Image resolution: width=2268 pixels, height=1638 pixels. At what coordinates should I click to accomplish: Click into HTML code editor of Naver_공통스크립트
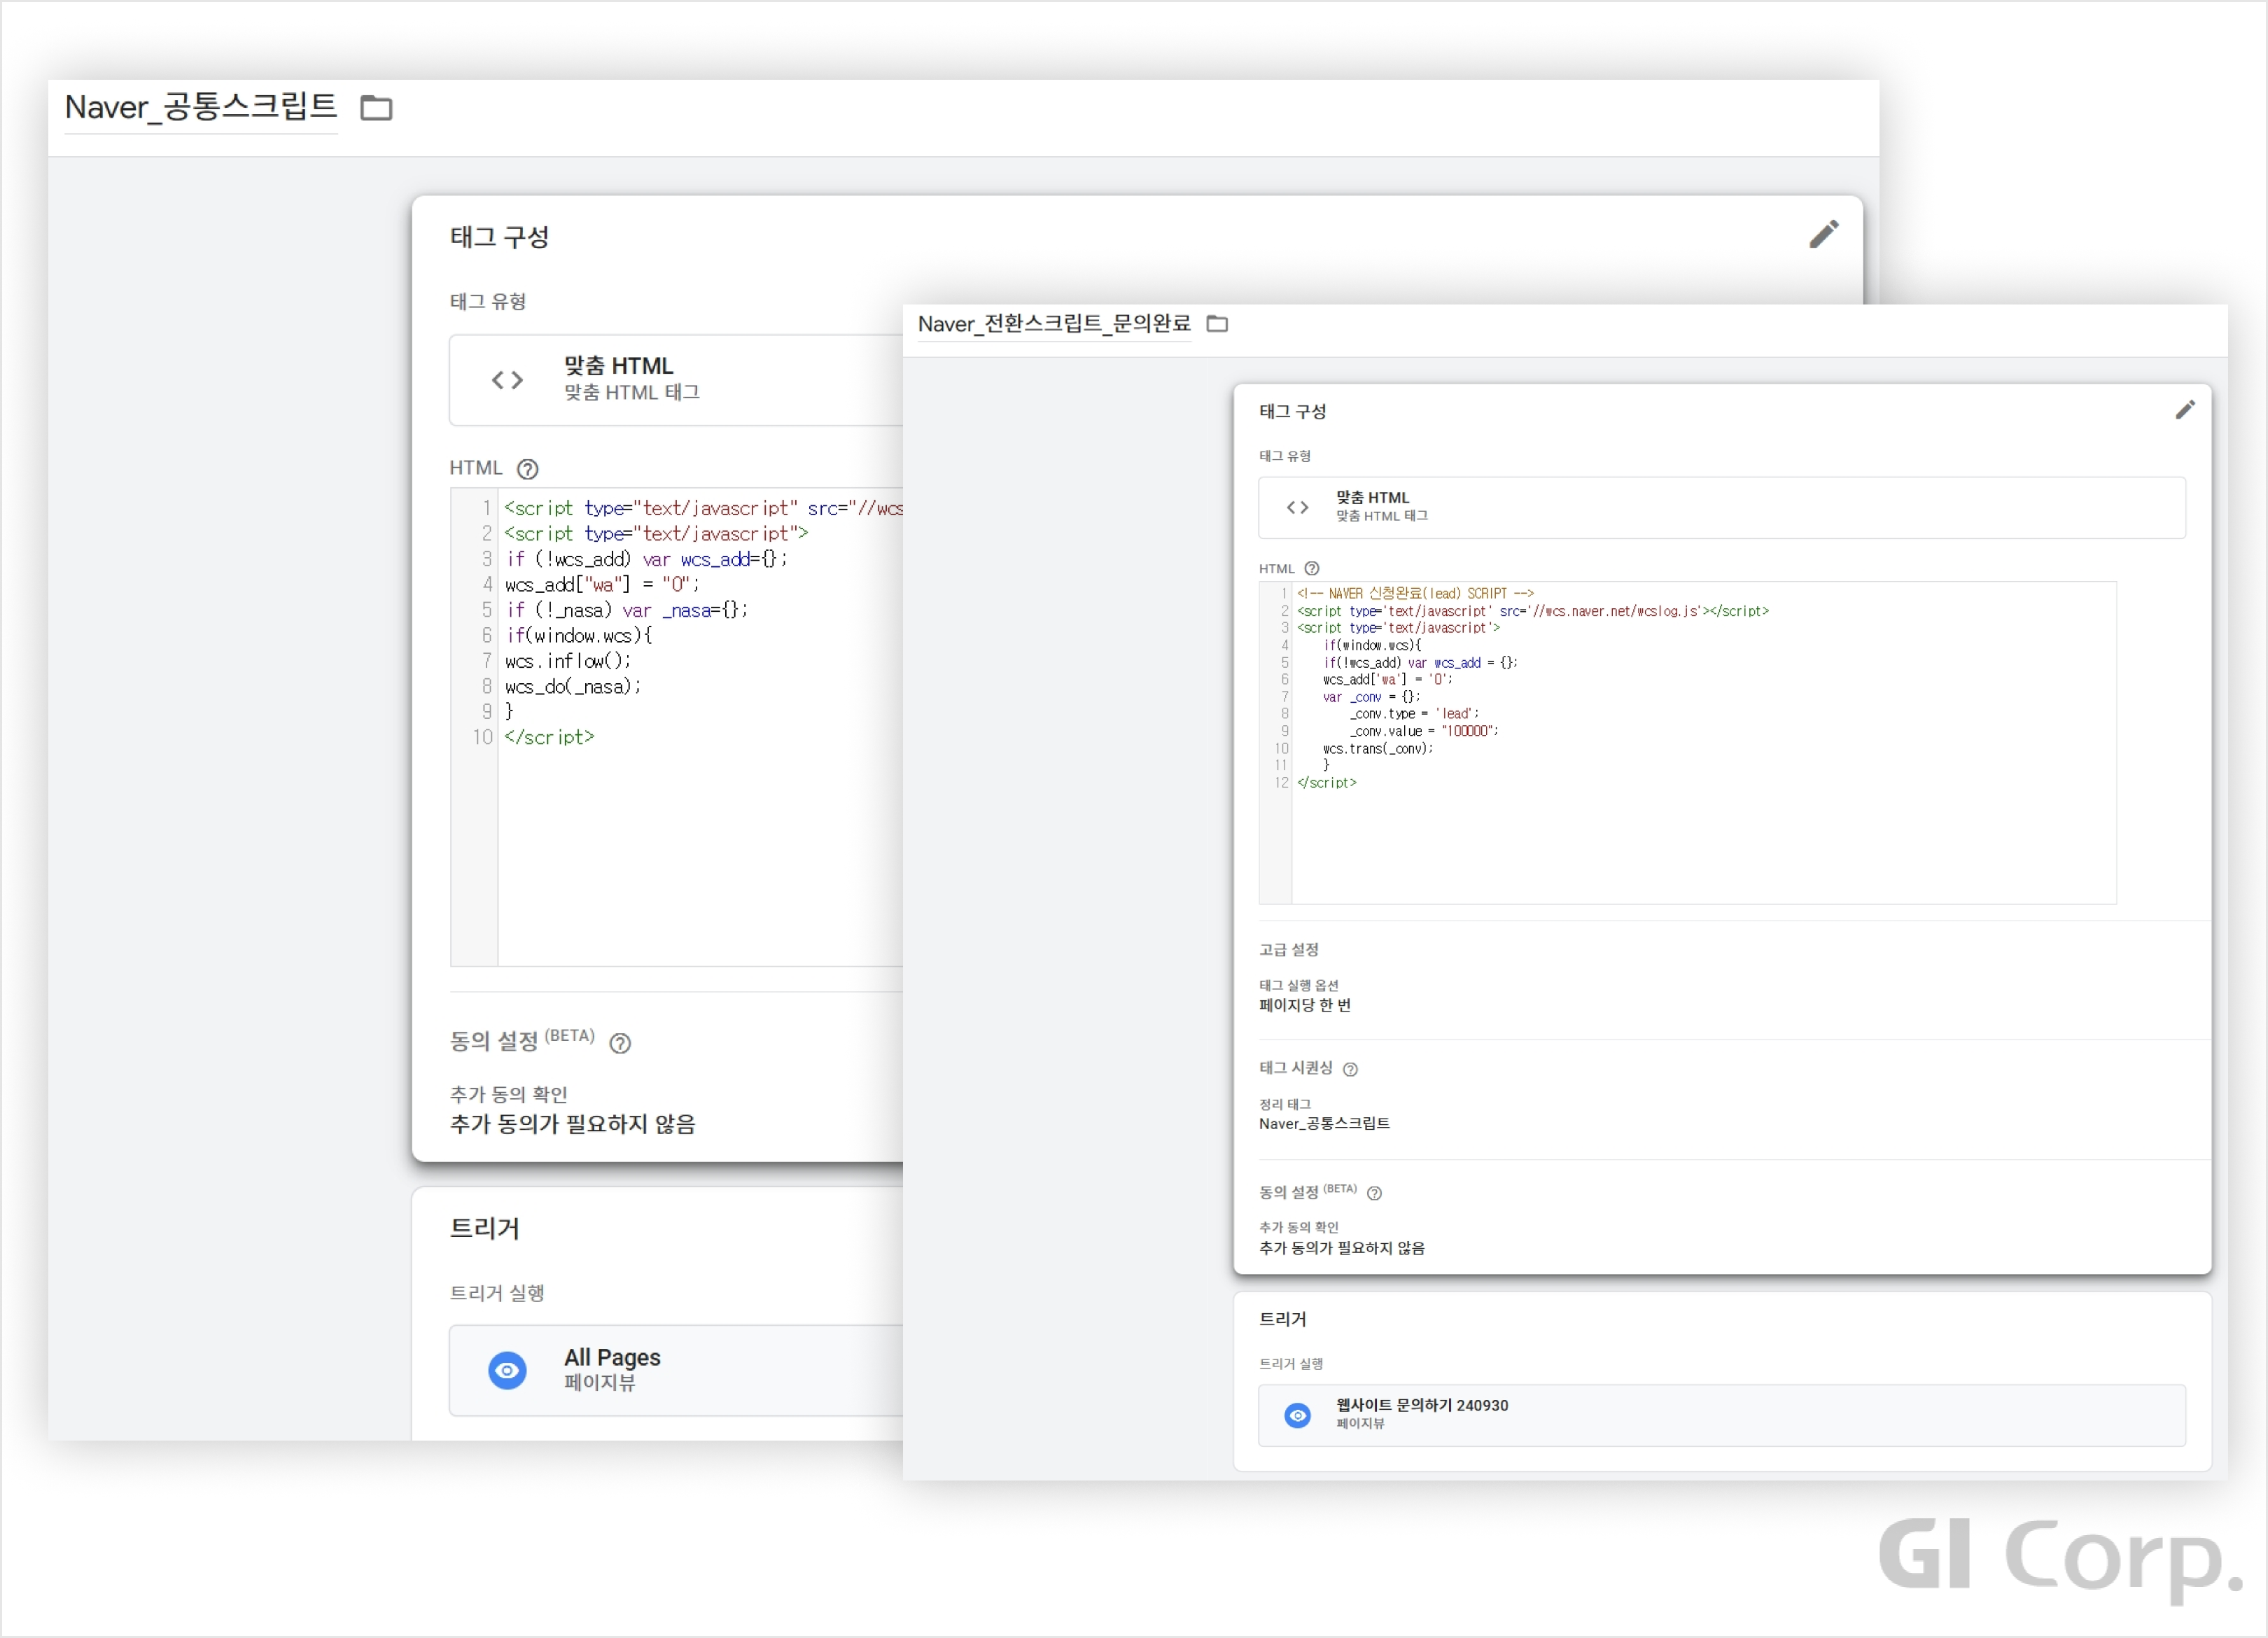tap(677, 727)
